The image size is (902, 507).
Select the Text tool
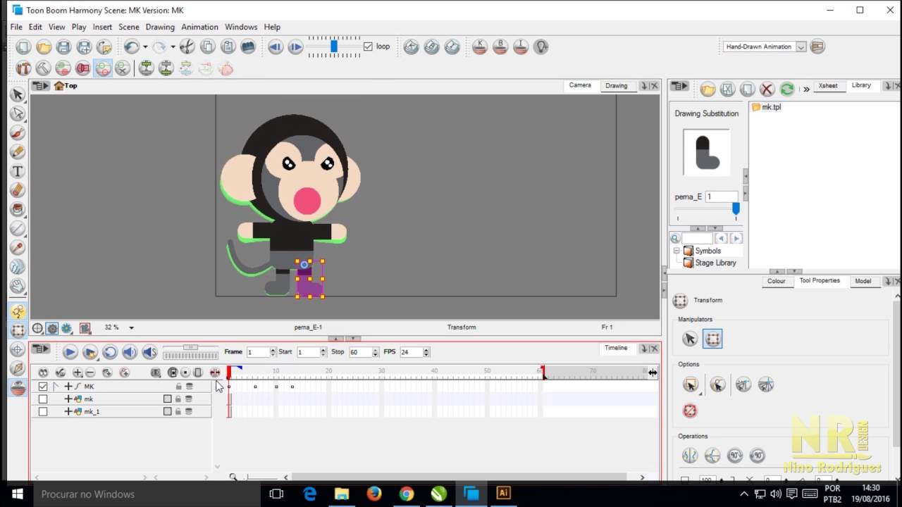pos(18,171)
